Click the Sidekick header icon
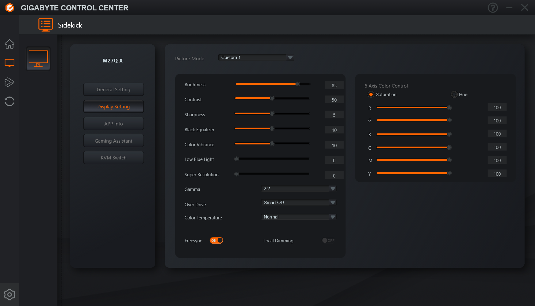Image resolution: width=535 pixels, height=306 pixels. (46, 25)
